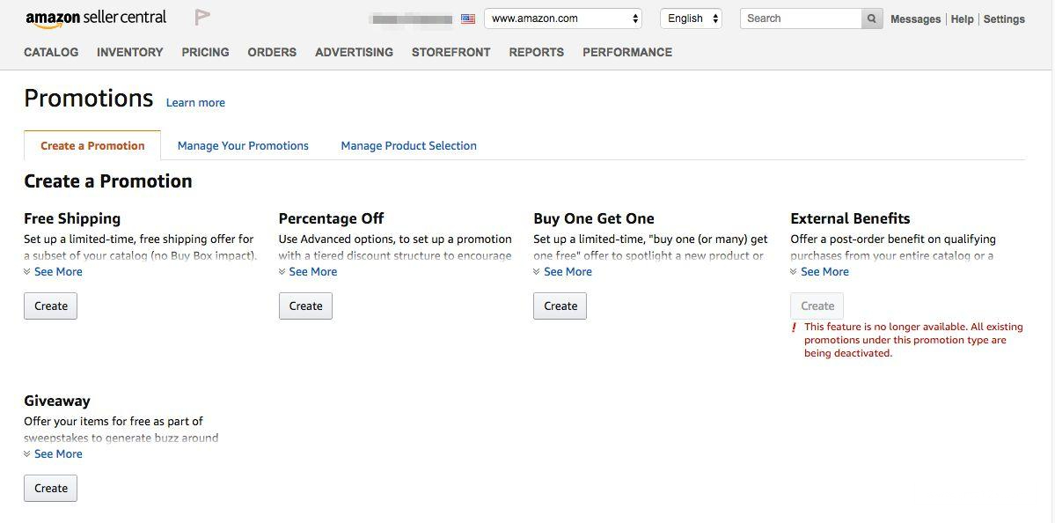
Task: Click into the Search input field
Action: pyautogui.click(x=801, y=18)
